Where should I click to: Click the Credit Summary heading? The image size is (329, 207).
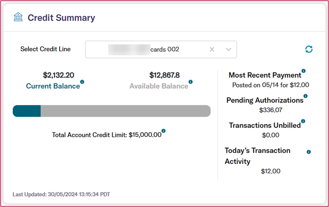61,18
